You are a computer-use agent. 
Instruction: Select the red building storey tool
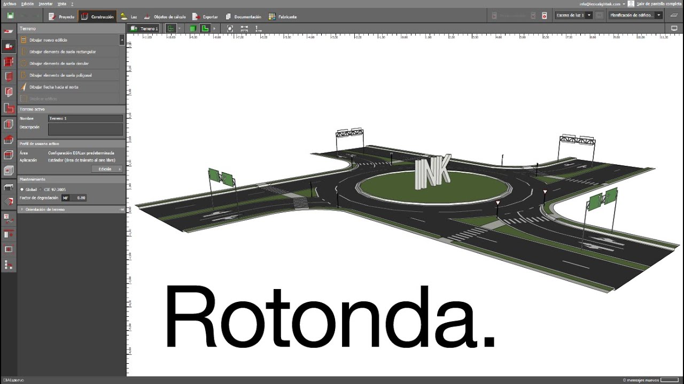click(8, 61)
